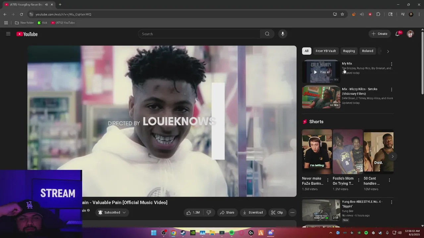Open the YouTube account avatar menu
This screenshot has height=238, width=424.
point(410,34)
